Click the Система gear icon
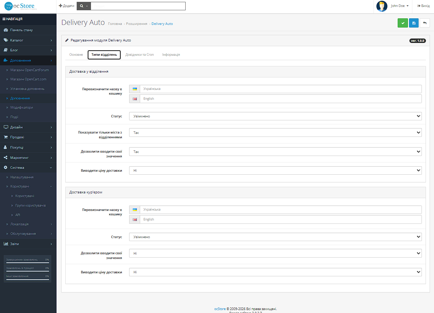Image resolution: width=434 pixels, height=313 pixels. 6,167
